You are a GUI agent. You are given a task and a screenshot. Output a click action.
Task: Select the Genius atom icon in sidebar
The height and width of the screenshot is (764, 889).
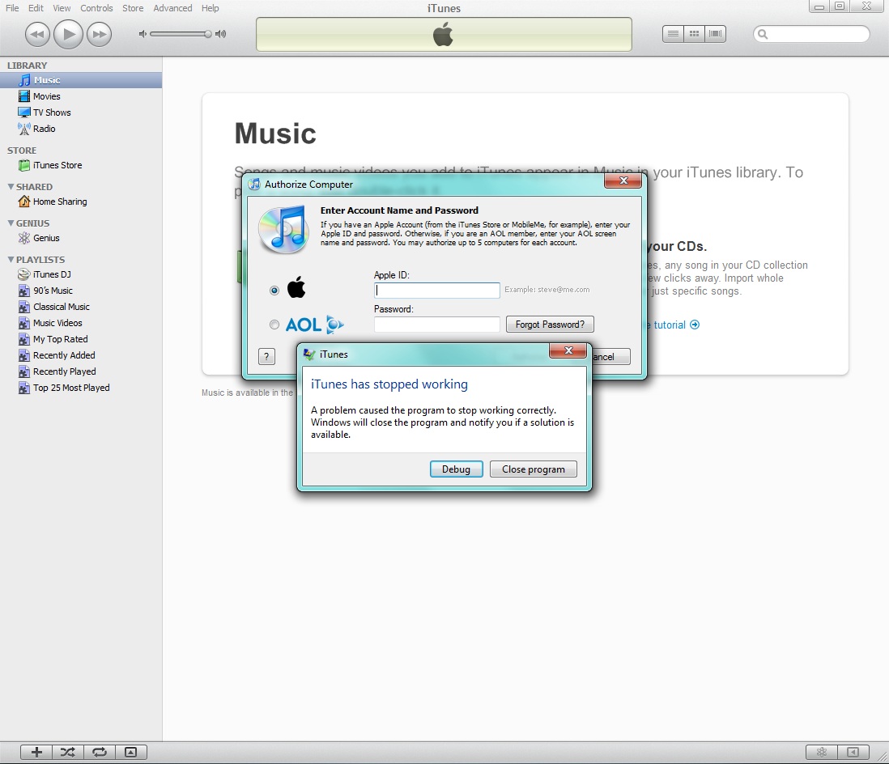pos(23,238)
